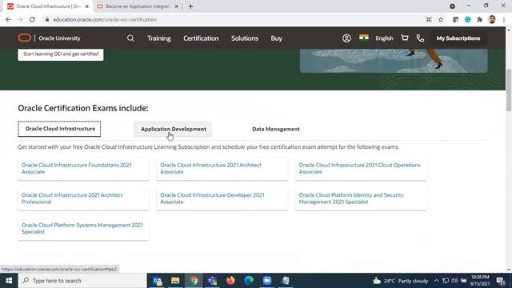
Task: Open Windows Start menu
Action: pos(9,281)
